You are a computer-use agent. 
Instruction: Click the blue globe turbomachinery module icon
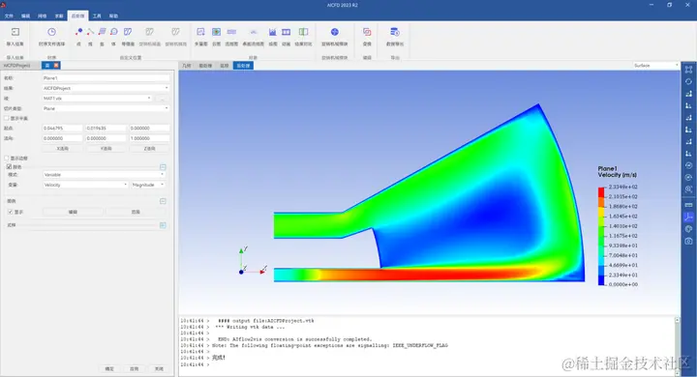[335, 32]
